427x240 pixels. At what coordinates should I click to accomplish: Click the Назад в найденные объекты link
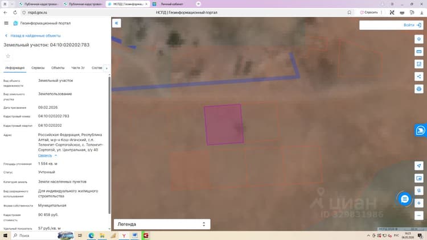coord(33,36)
